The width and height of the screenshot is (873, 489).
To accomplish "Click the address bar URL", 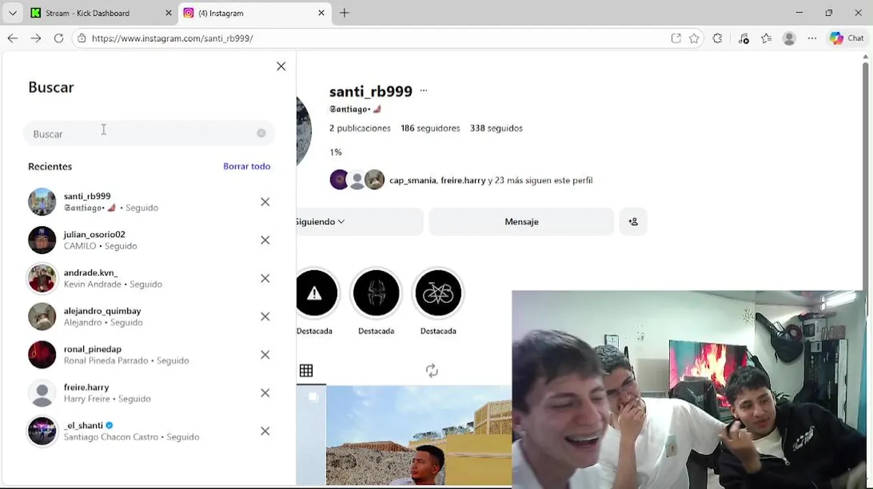I will (173, 39).
